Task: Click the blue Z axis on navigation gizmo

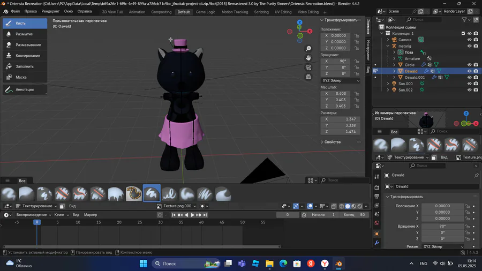Action: 300,22
